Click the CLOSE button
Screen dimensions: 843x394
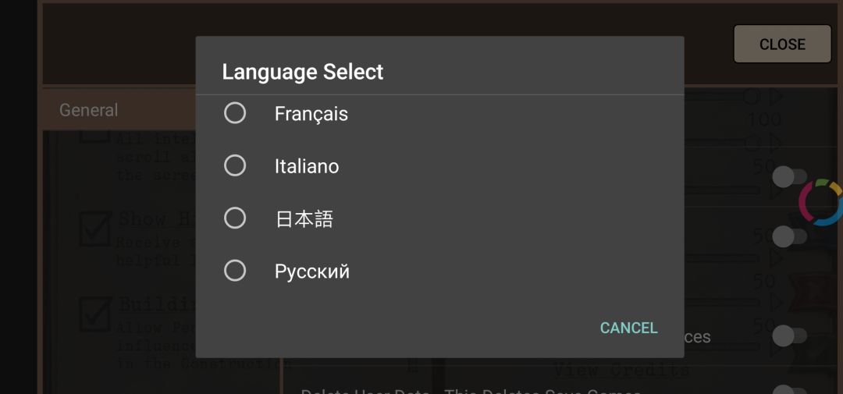click(x=782, y=44)
